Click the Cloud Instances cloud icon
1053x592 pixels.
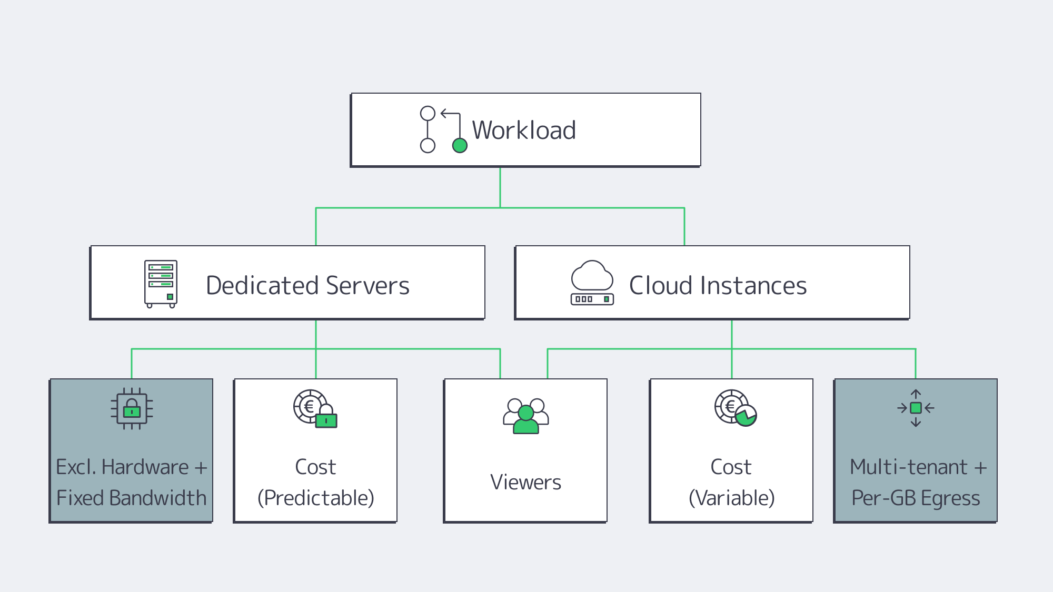pos(592,283)
